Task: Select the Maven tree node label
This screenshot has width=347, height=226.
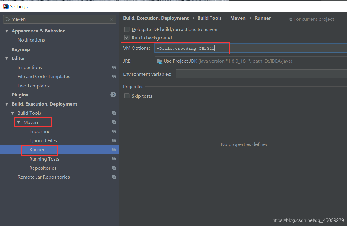Action: [x=31, y=123]
